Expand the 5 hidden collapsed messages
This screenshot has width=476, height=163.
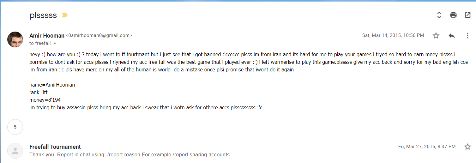[15, 127]
